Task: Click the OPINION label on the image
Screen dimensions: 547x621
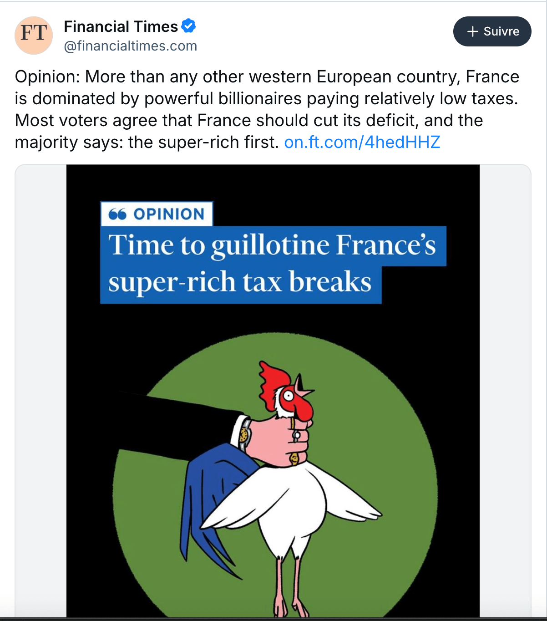Action: (169, 214)
